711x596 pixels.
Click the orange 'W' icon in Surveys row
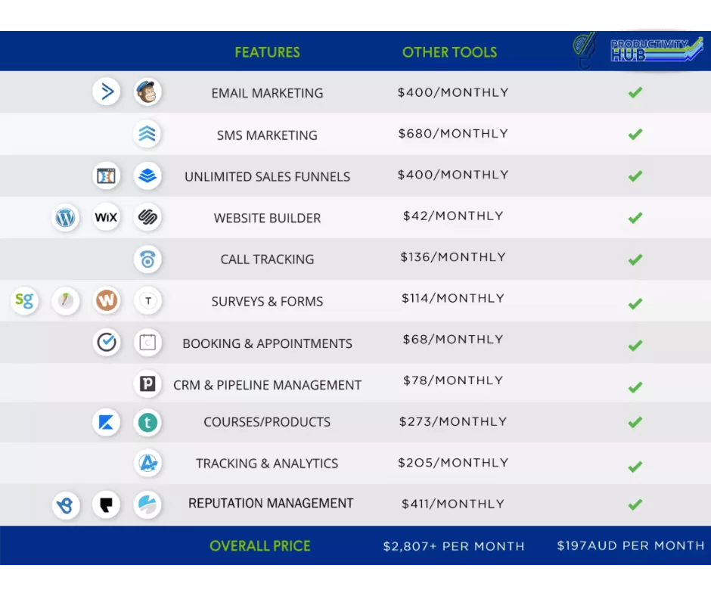(x=107, y=301)
